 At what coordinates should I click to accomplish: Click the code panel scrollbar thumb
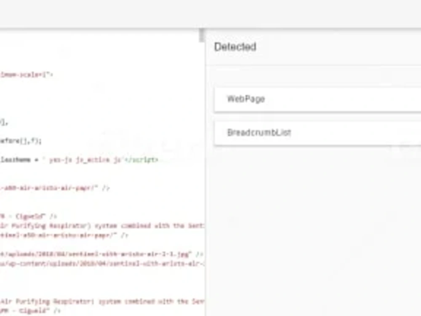coord(202,35)
